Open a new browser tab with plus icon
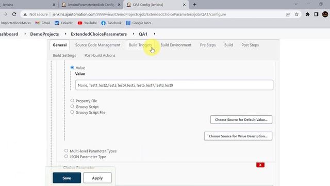The height and width of the screenshot is (186, 330). (194, 5)
